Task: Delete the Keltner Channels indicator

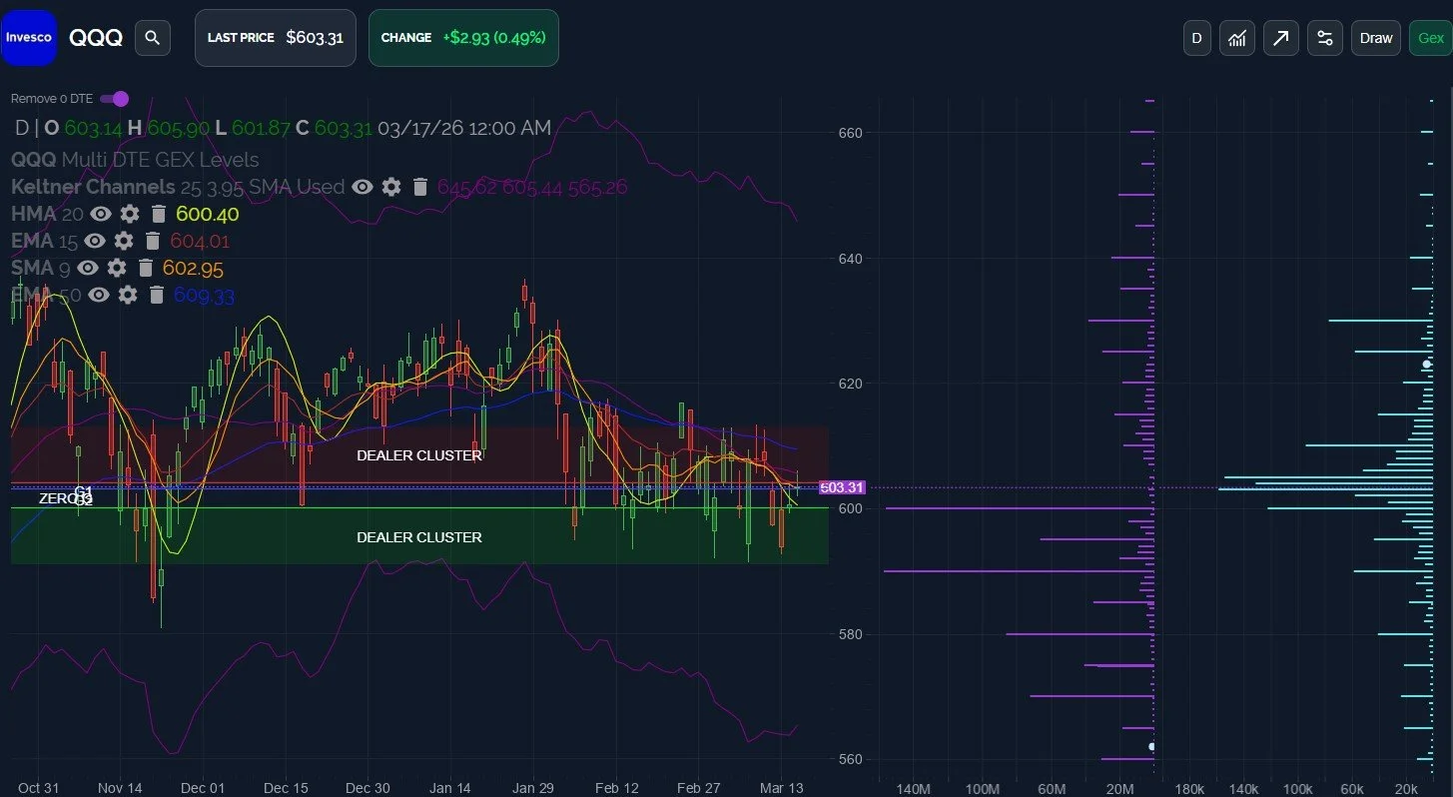Action: click(x=419, y=187)
